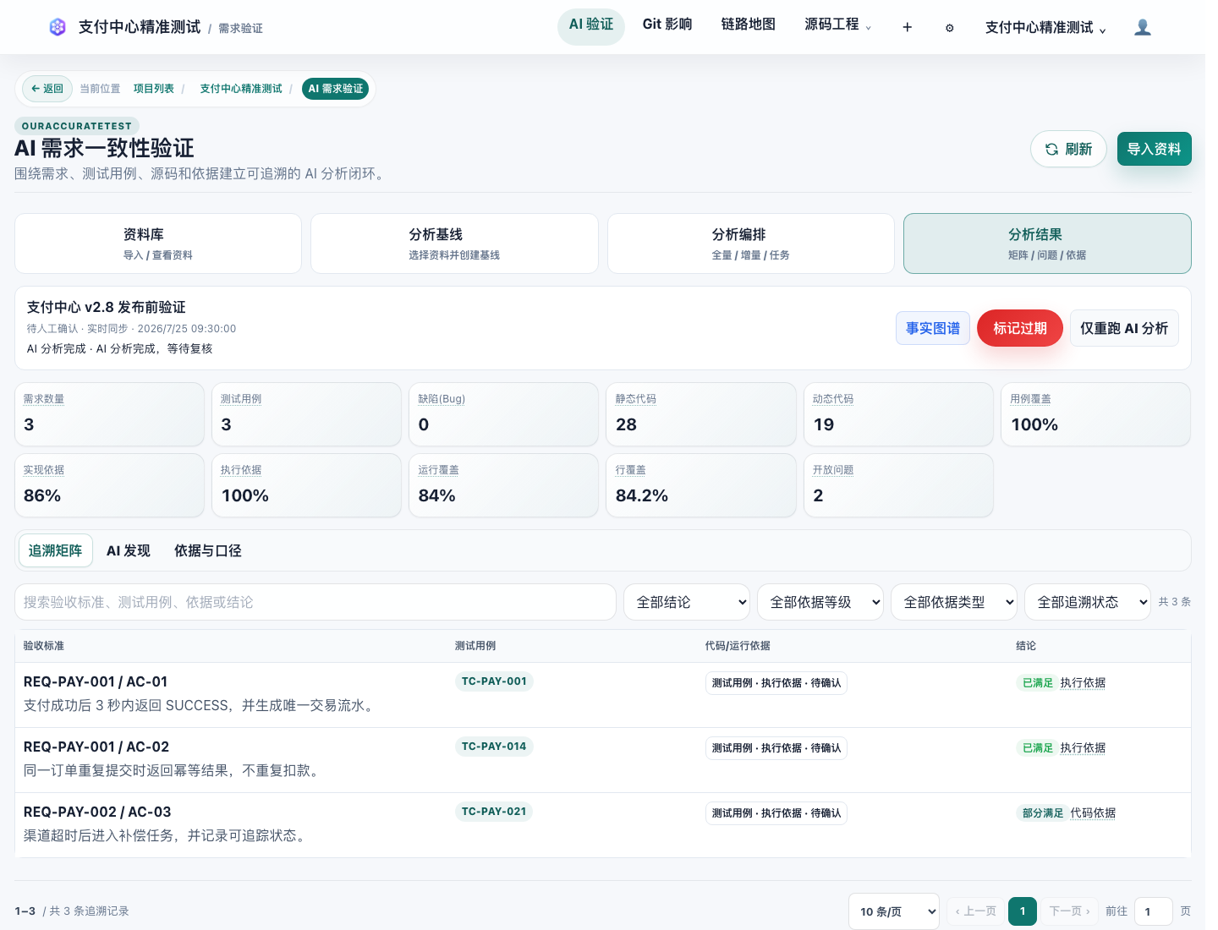Select the 分析基线 step card
Screen dimensions: 1218x930
(x=454, y=243)
